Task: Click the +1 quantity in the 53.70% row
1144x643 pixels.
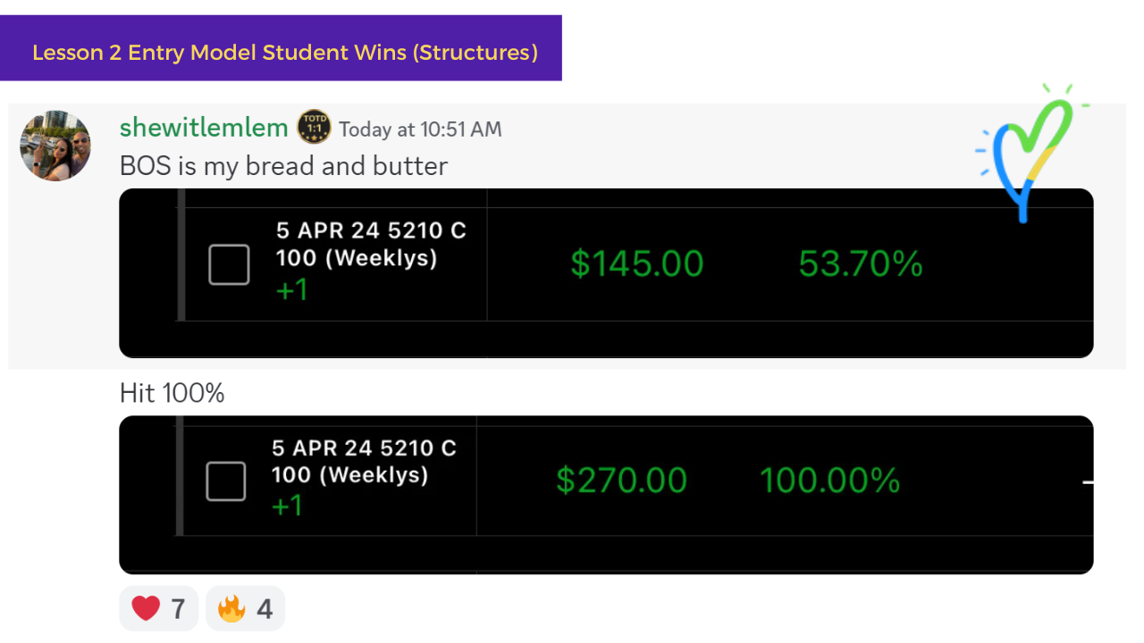Action: [291, 289]
